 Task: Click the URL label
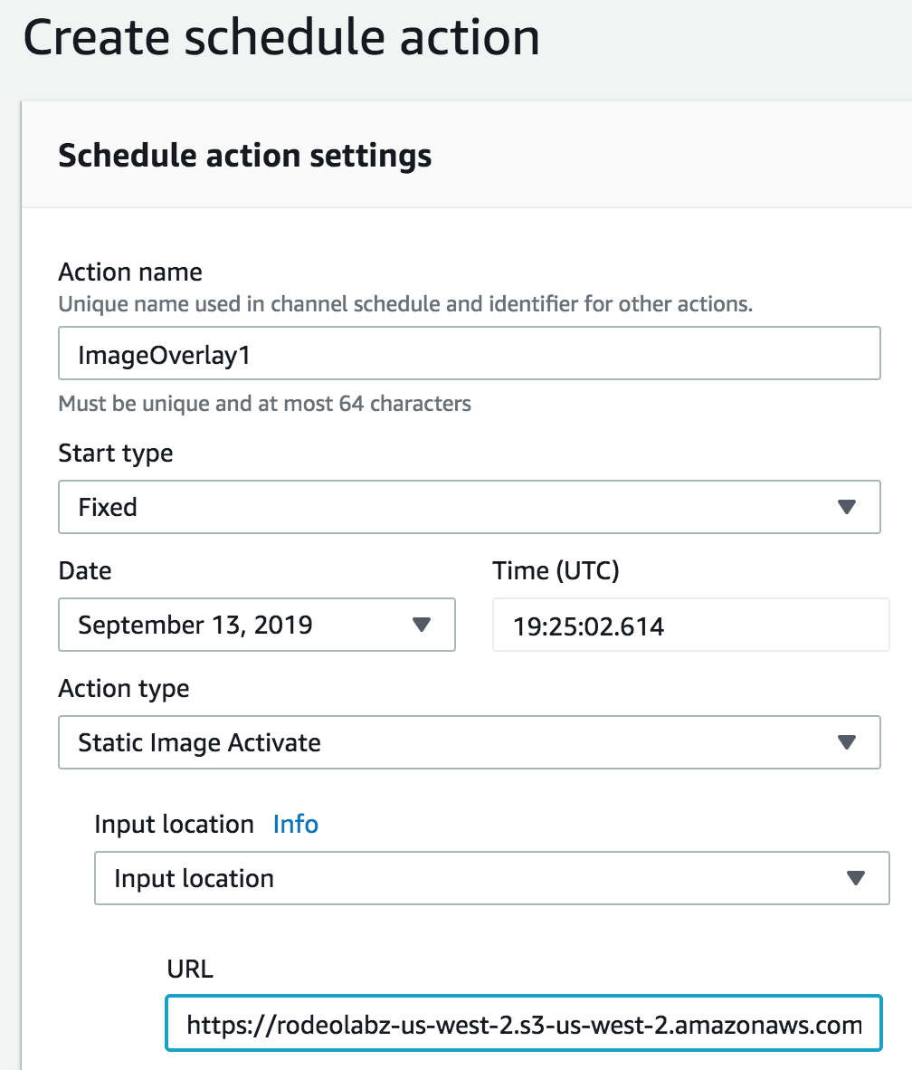tap(190, 969)
